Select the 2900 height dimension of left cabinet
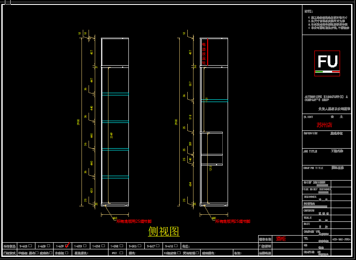 point(77,121)
